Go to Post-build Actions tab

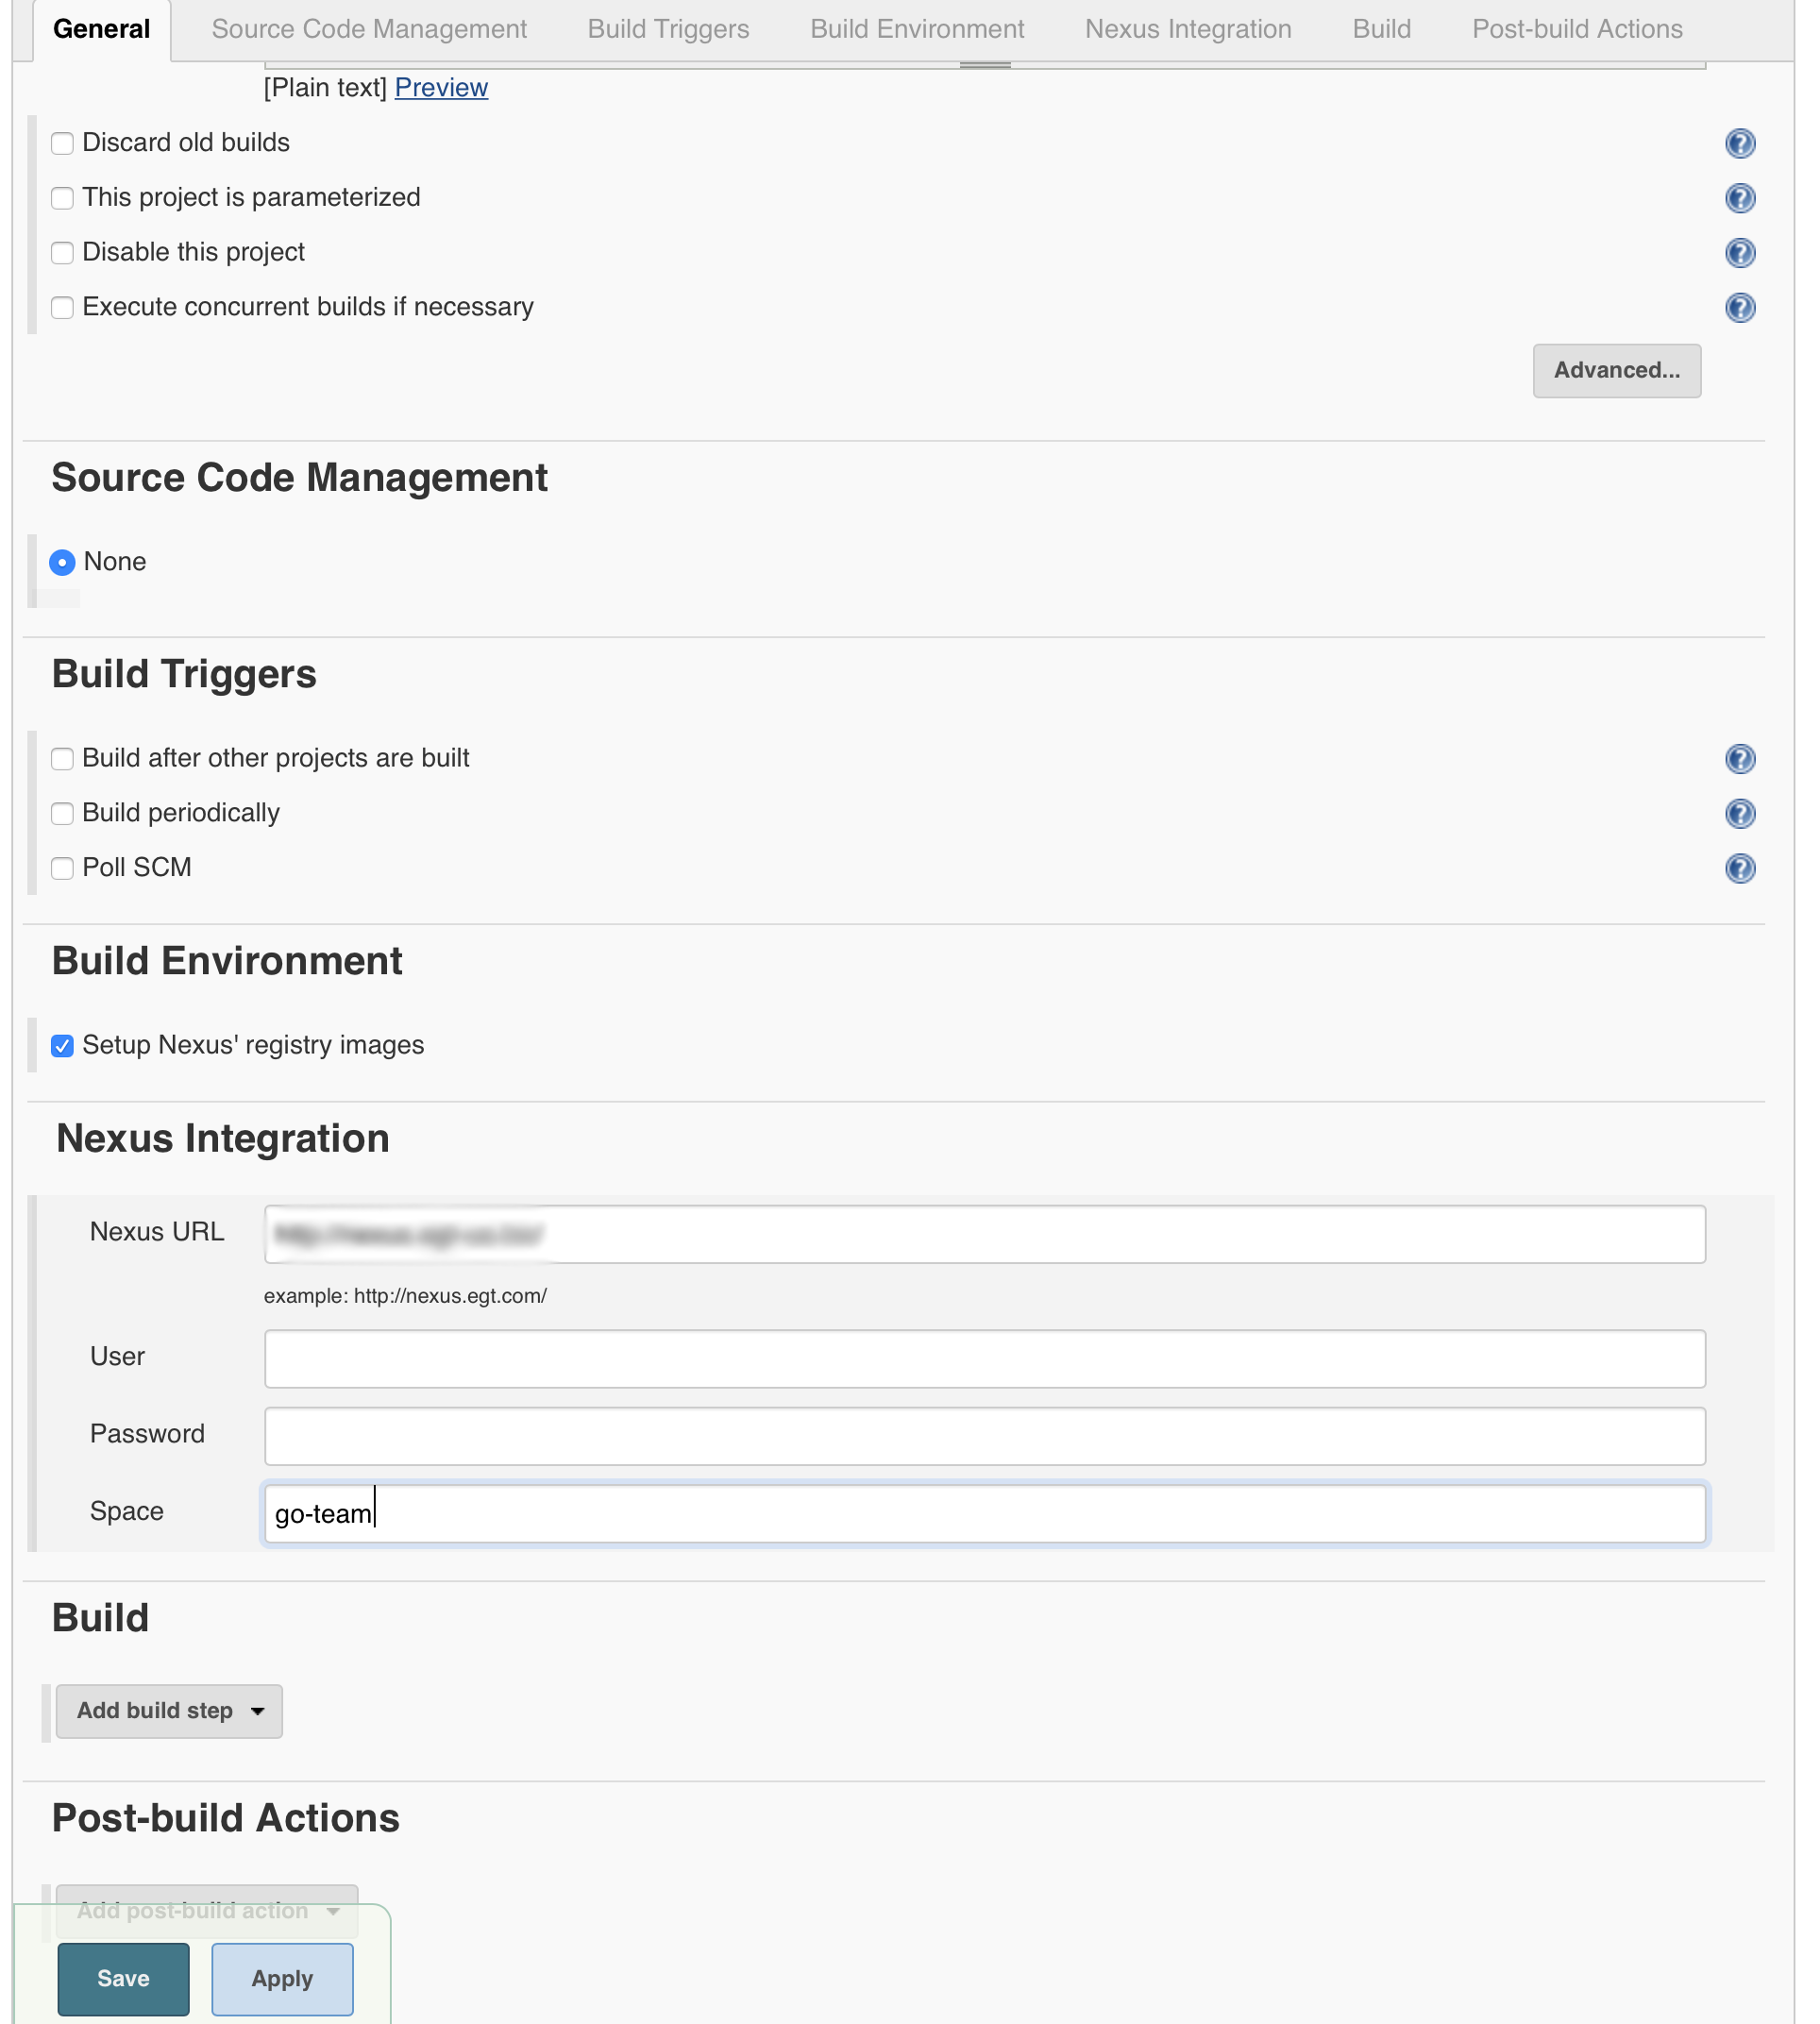tap(1576, 30)
